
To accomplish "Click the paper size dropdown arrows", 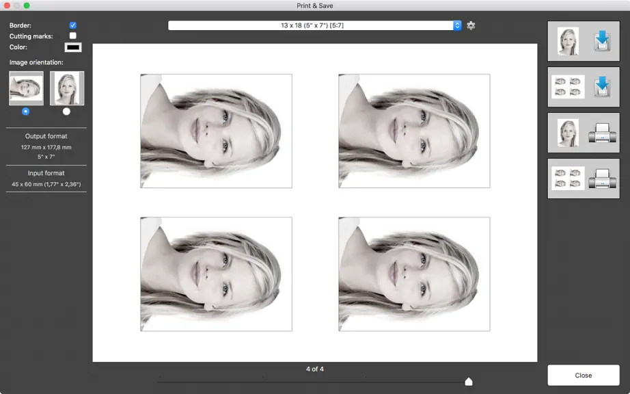I will tap(457, 25).
